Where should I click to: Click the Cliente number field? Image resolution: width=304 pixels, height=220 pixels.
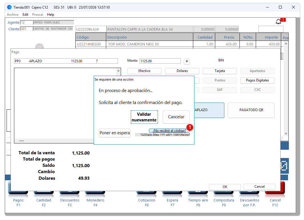[26, 29]
